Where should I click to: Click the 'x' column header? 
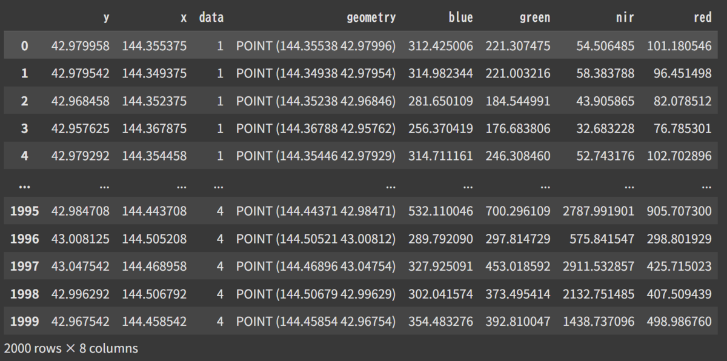pyautogui.click(x=184, y=18)
